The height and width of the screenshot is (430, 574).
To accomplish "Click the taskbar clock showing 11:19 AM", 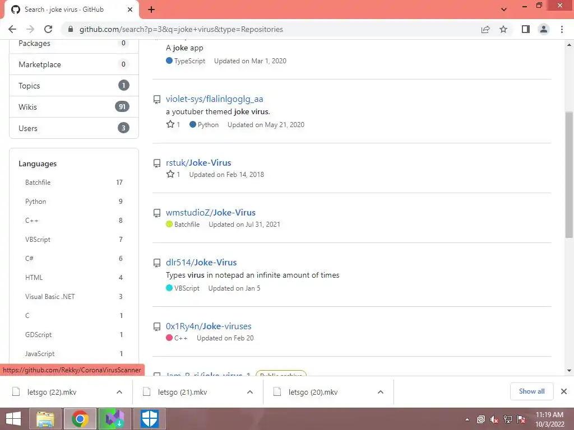I will [x=549, y=419].
